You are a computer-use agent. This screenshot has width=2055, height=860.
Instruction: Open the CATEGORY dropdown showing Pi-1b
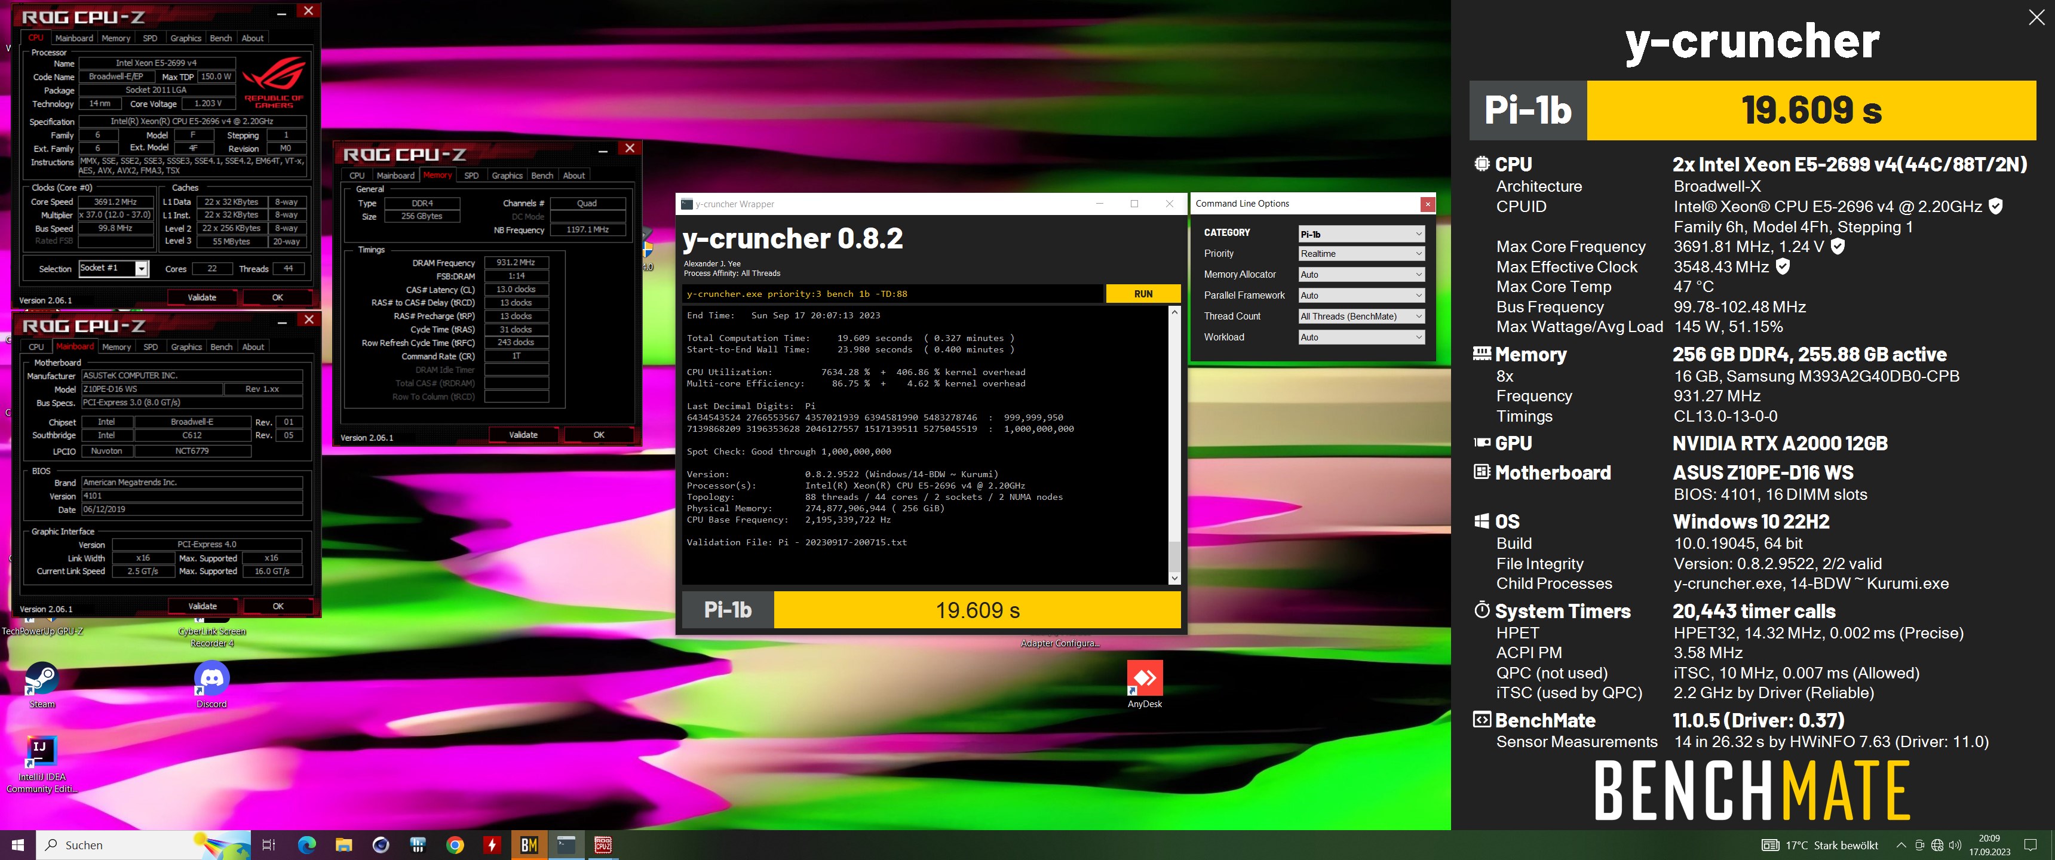(1361, 234)
